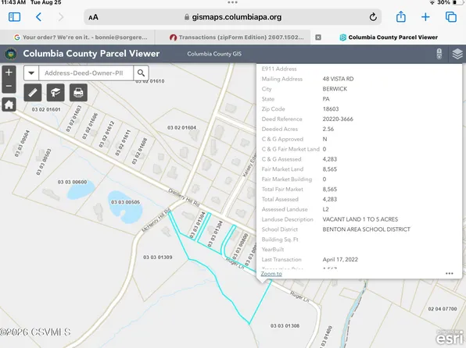Viewport: 466px width, 348px height.
Task: Click the E911 Address field label
Action: point(279,69)
